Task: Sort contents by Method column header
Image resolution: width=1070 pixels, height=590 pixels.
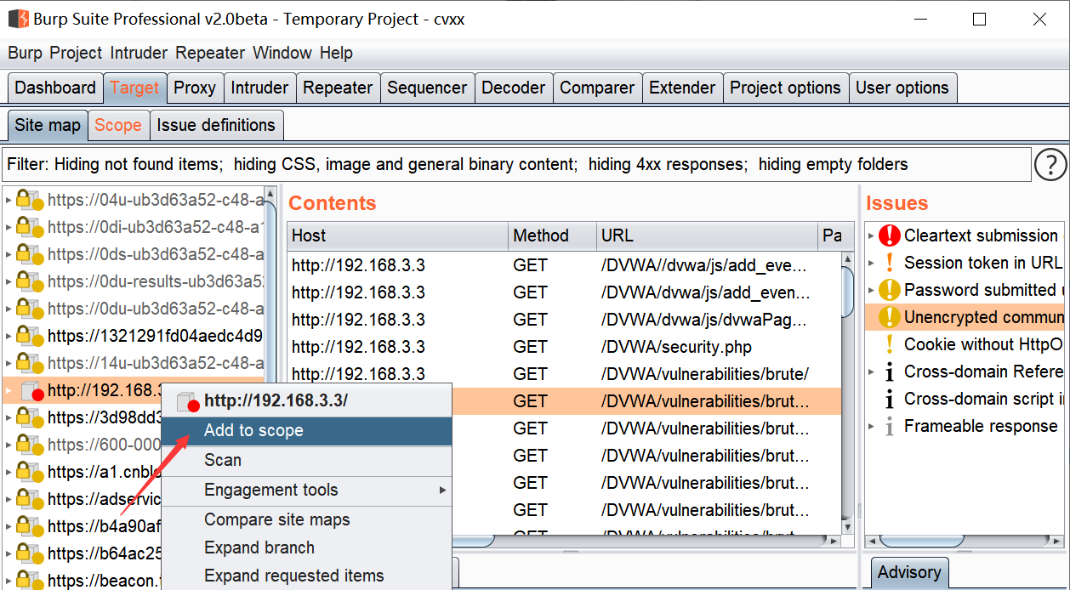Action: pos(553,235)
